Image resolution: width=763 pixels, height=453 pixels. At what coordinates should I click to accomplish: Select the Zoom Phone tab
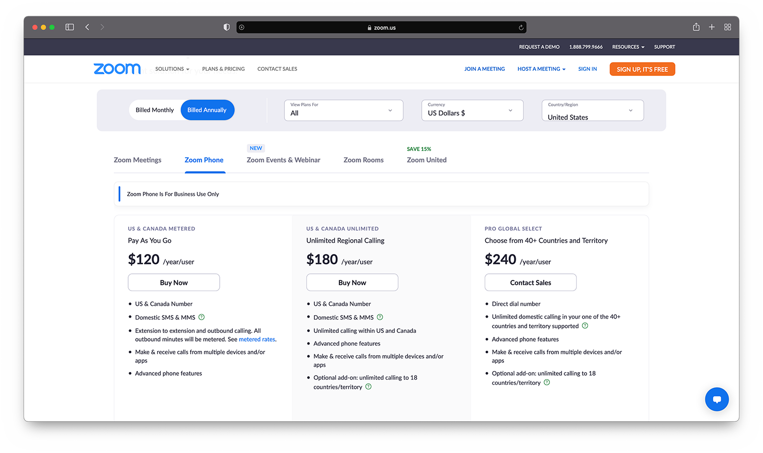204,160
